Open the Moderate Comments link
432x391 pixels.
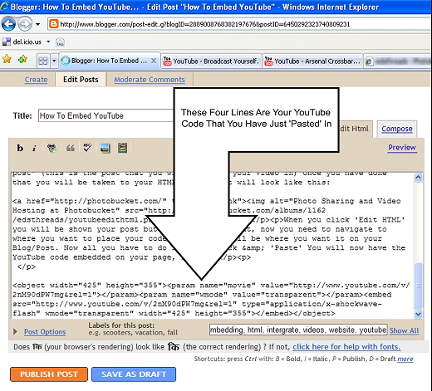pos(150,80)
